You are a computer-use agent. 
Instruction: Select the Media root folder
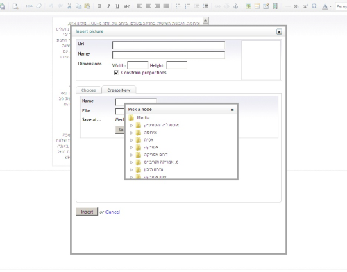click(143, 118)
